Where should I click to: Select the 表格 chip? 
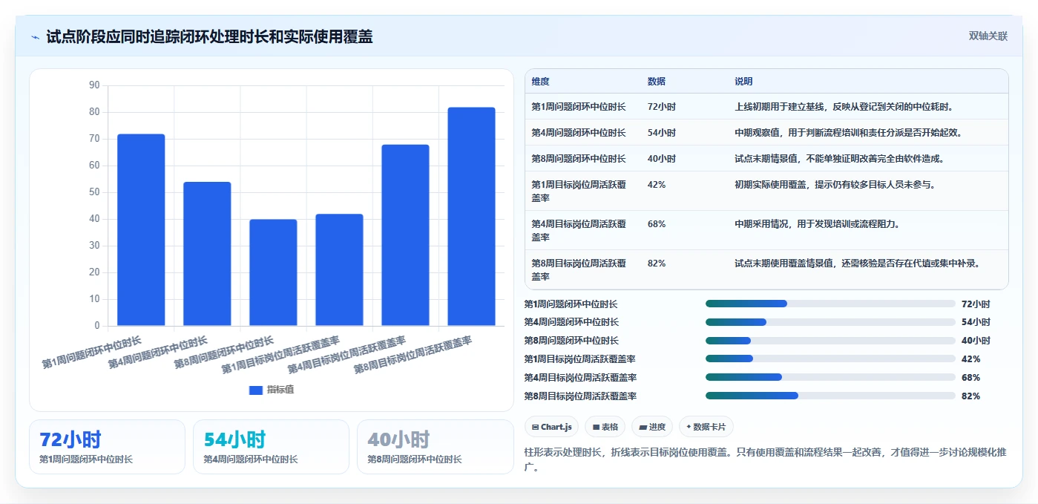click(x=605, y=427)
